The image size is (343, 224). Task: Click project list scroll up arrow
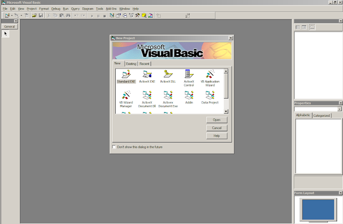(x=226, y=71)
